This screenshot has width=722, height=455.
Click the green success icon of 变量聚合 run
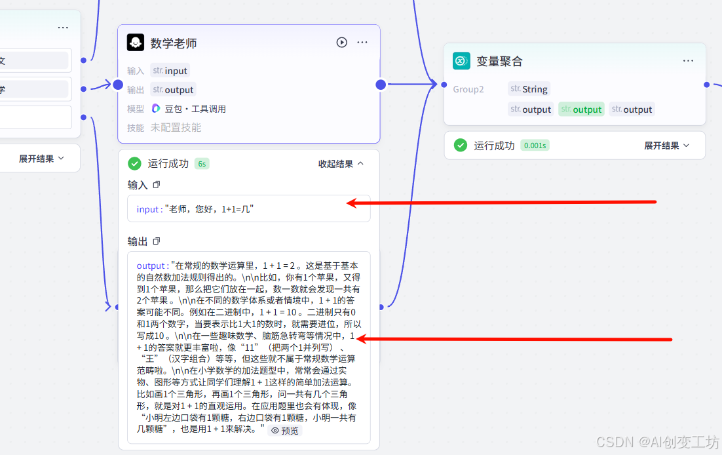click(461, 145)
